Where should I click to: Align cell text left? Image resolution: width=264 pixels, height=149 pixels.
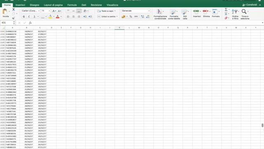[68, 17]
